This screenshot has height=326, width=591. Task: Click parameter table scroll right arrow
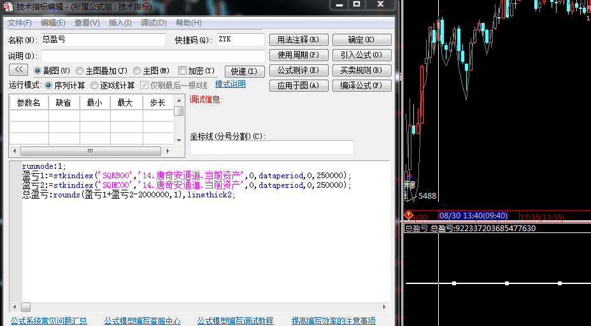(167, 151)
